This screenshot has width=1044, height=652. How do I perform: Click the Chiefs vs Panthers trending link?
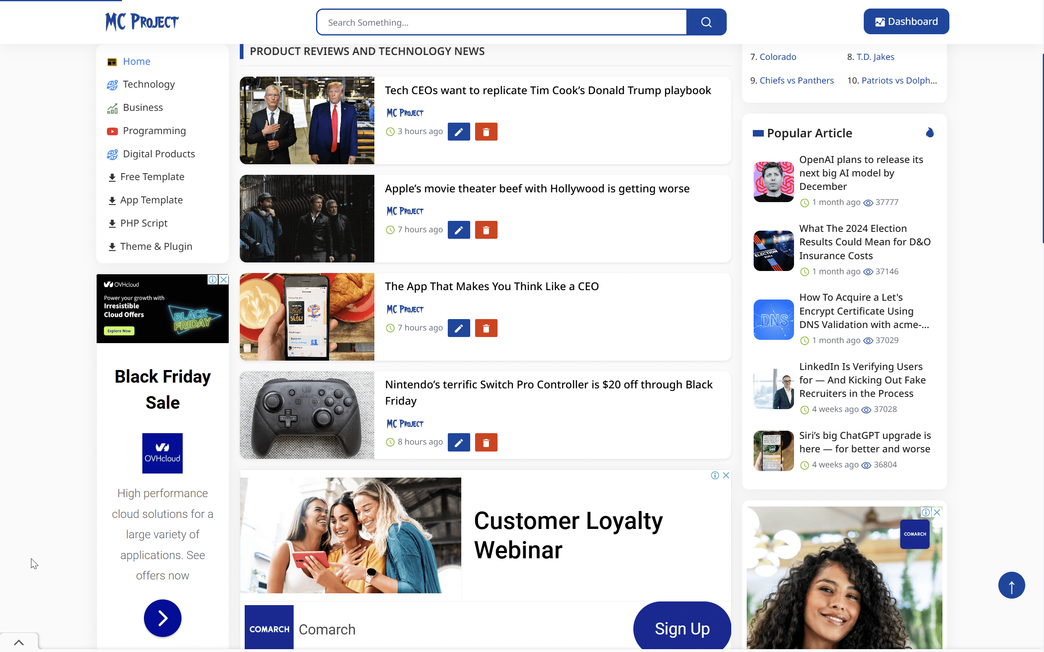tap(796, 81)
